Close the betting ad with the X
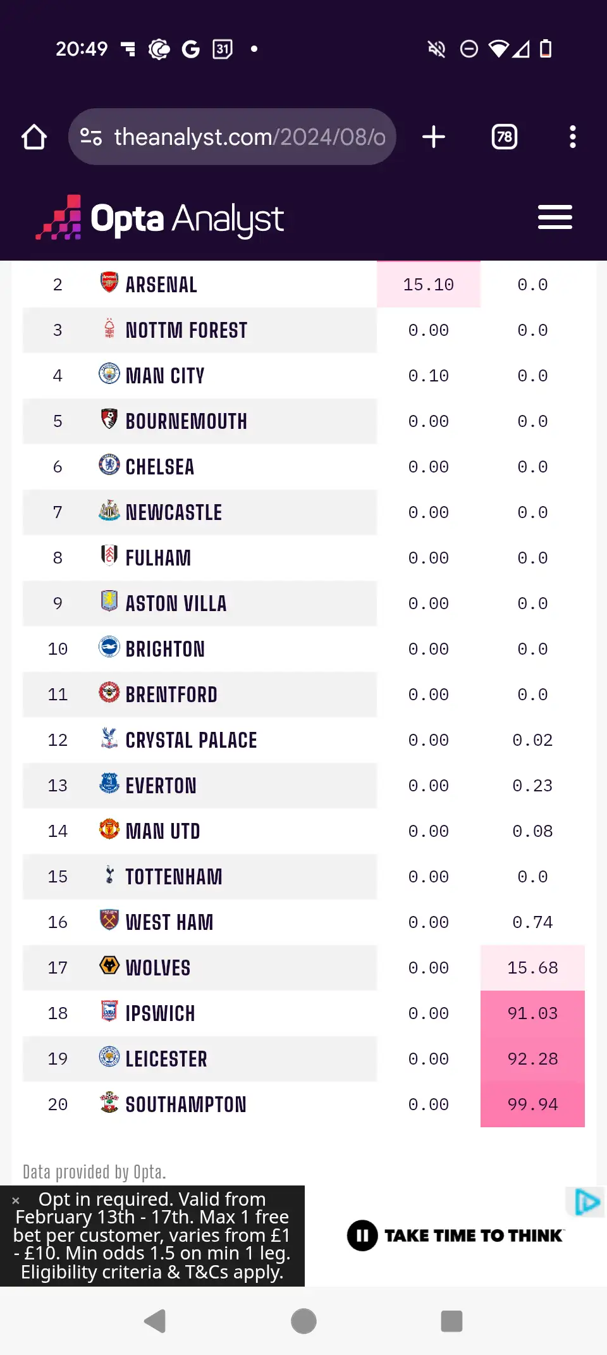Viewport: 607px width, 1355px height. pos(16,1201)
